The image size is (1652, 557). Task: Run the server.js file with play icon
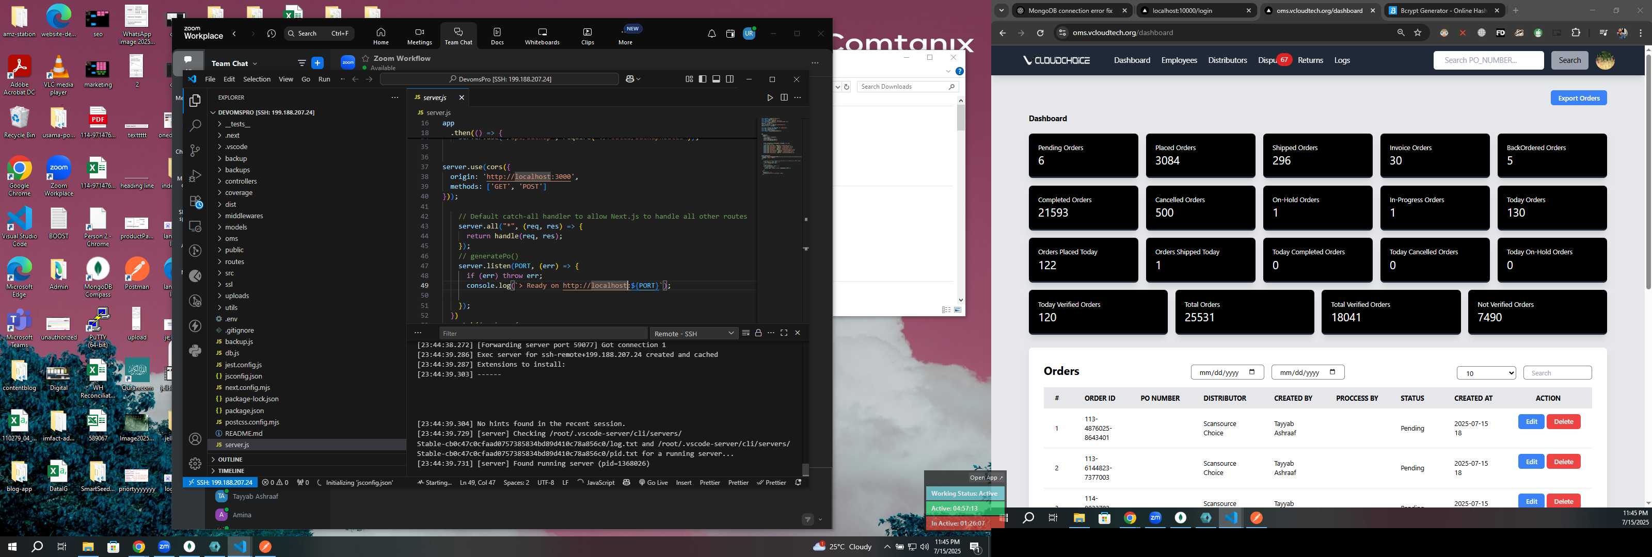(x=770, y=97)
